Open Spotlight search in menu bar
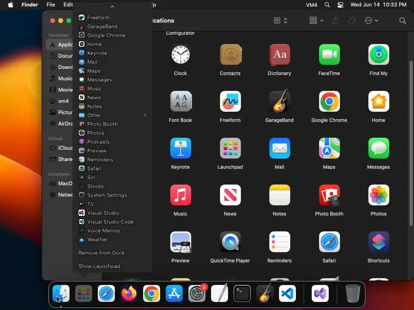The height and width of the screenshot is (310, 414). 327,5
